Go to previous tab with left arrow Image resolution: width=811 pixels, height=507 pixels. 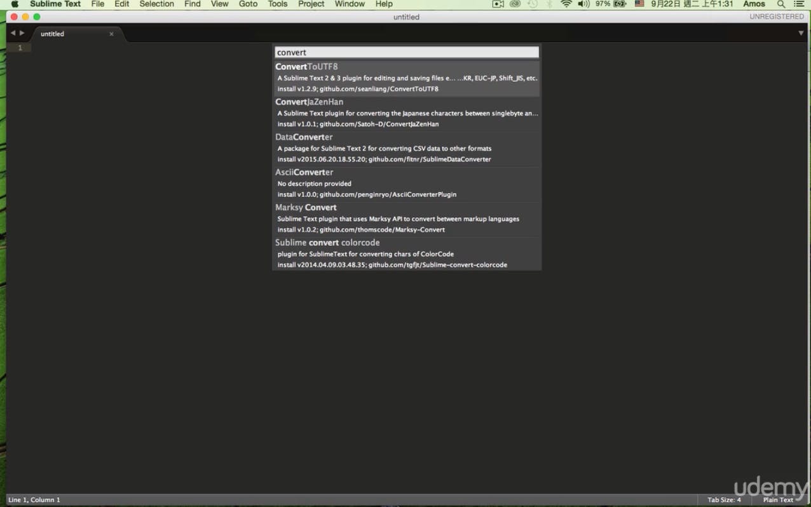point(13,33)
